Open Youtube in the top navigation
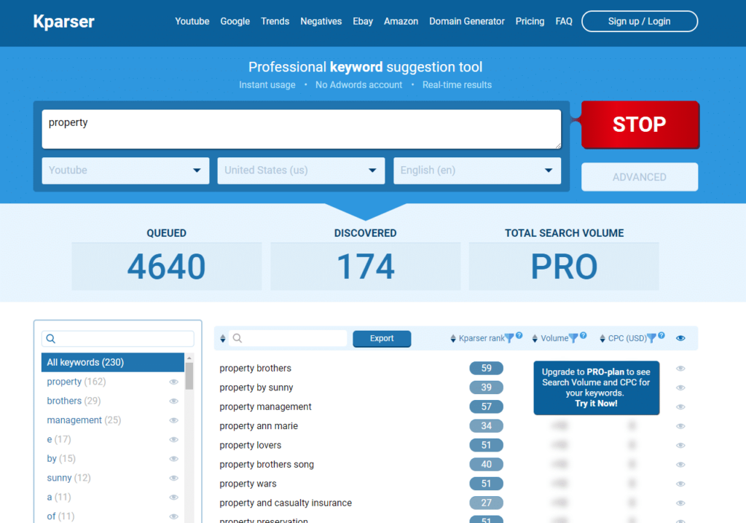This screenshot has height=523, width=746. click(192, 21)
